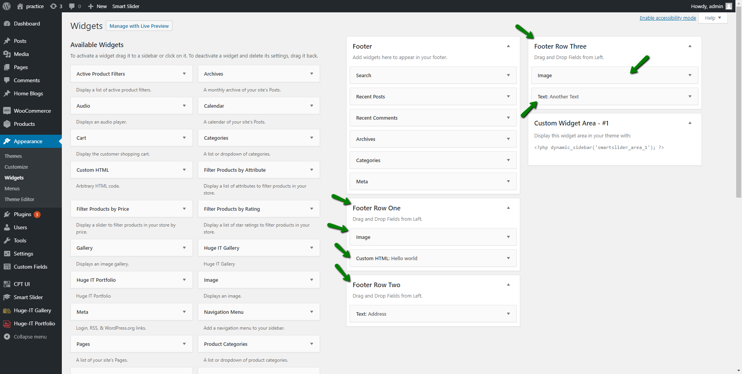Expand the Custom HTML available widget
The height and width of the screenshot is (374, 742).
(184, 170)
